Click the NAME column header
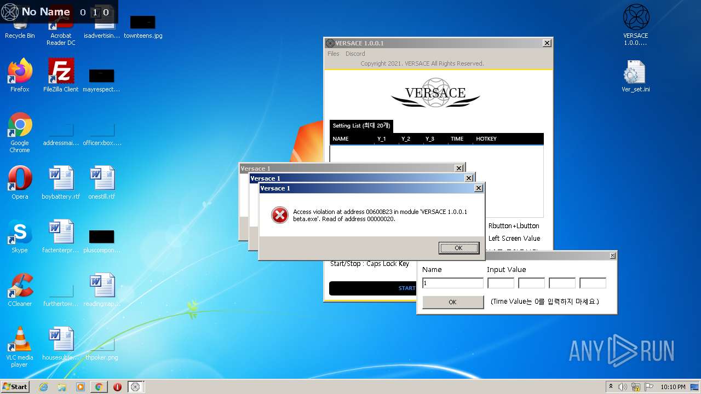Image resolution: width=701 pixels, height=394 pixels. [341, 139]
